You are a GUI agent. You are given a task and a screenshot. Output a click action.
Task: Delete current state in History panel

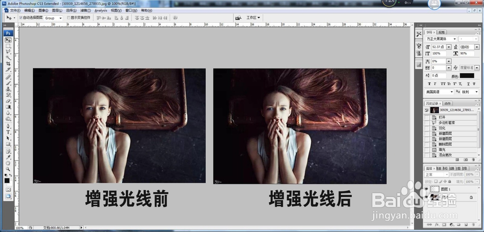point(473,159)
